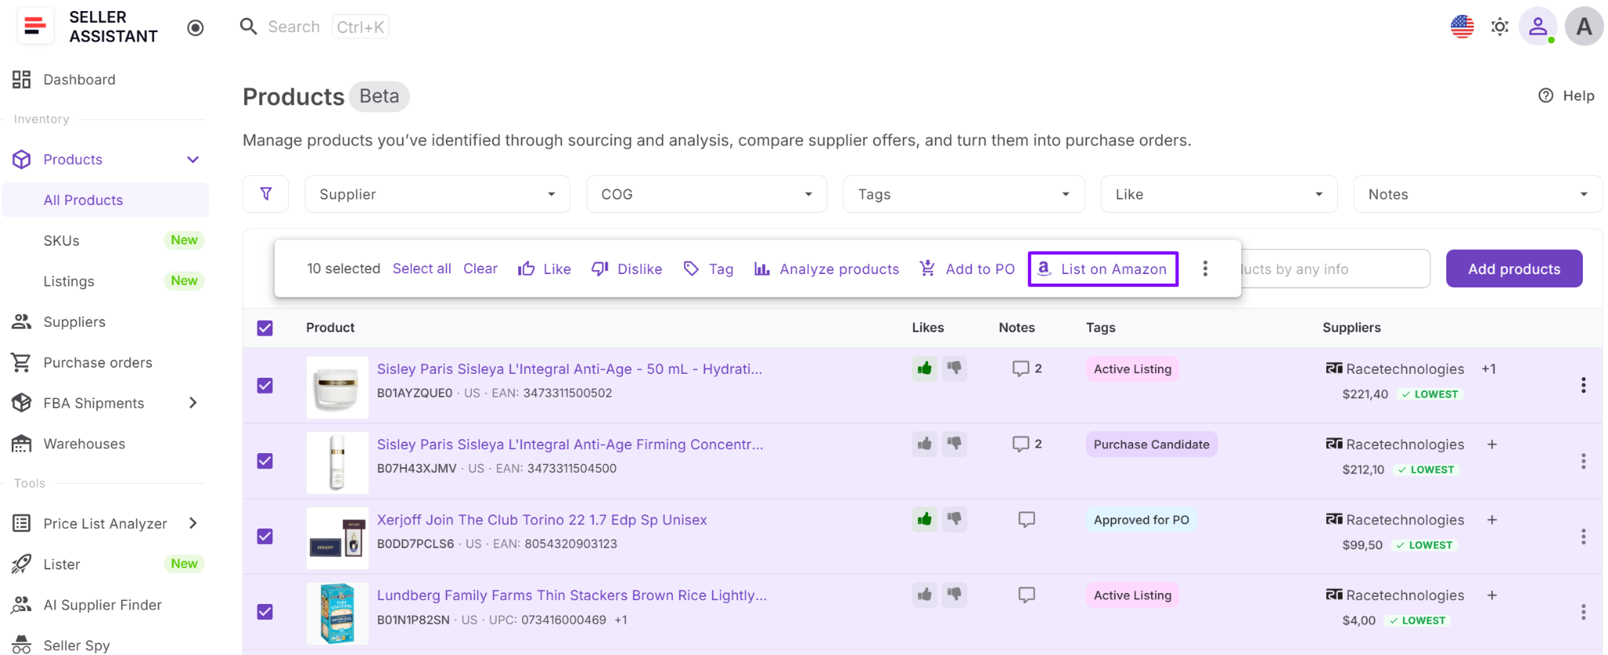Click thumbs-down on first Sisley Paris product

(x=954, y=368)
